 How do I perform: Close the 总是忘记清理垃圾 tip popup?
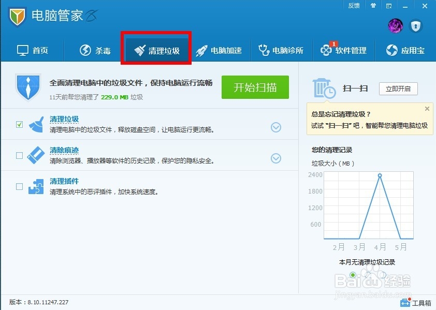coord(427,109)
